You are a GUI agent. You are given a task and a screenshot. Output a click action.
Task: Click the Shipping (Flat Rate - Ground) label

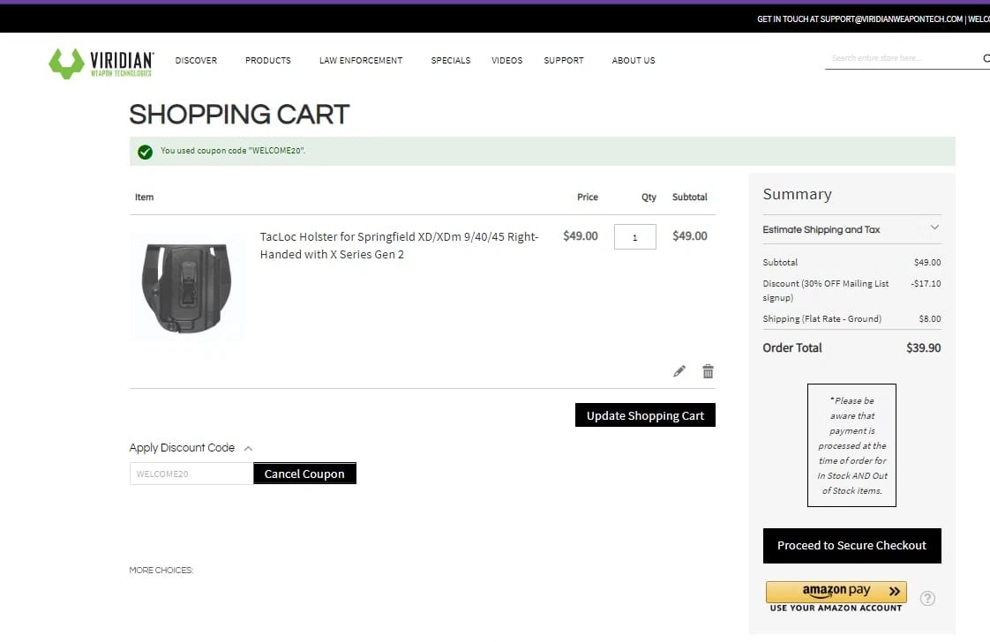pyautogui.click(x=822, y=318)
